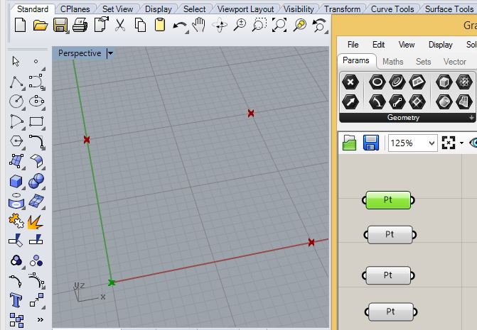Click the Cut scissors icon

point(120,25)
